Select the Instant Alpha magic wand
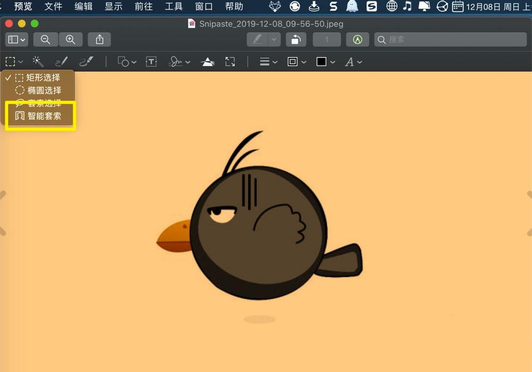This screenshot has height=372, width=532. 38,62
